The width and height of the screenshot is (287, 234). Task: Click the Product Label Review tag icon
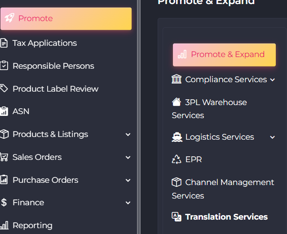pos(4,88)
